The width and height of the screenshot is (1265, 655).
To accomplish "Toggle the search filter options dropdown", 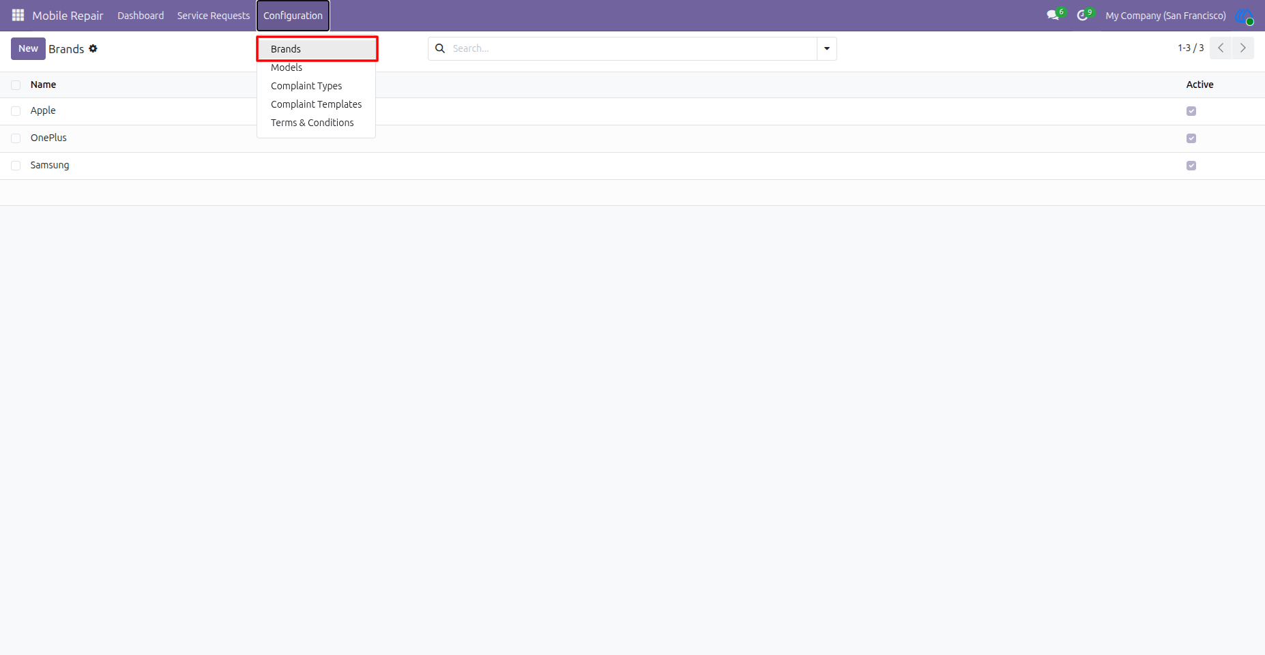I will pyautogui.click(x=827, y=48).
